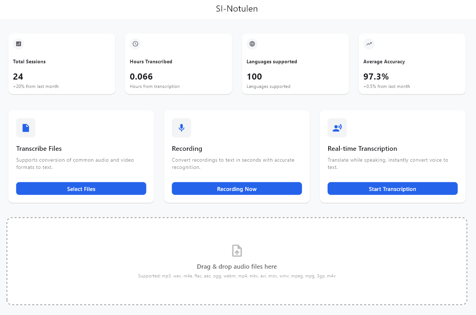The image size is (476, 315).
Task: Click the supported formats list text
Action: point(237,276)
